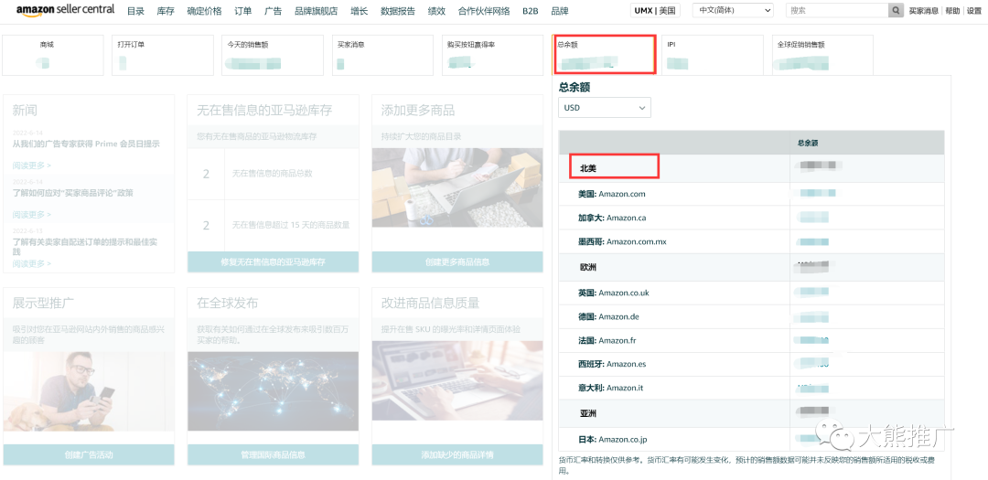Click the 改进商品信息质量 thumbnail image
This screenshot has height=480, width=988.
point(457,381)
